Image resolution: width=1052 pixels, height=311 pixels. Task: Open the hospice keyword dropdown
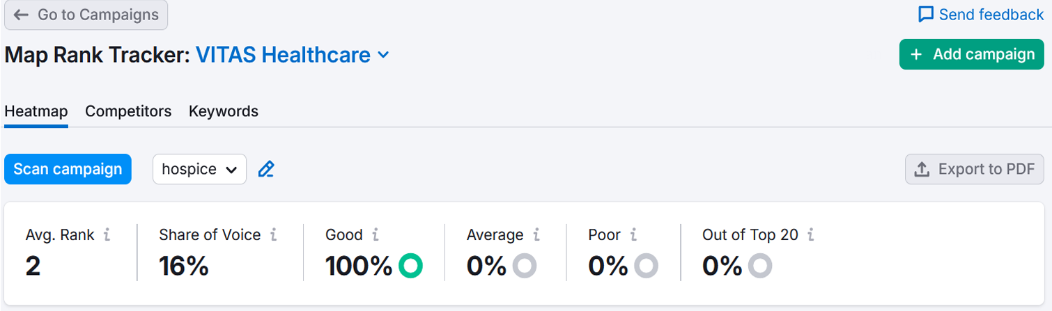pos(199,169)
